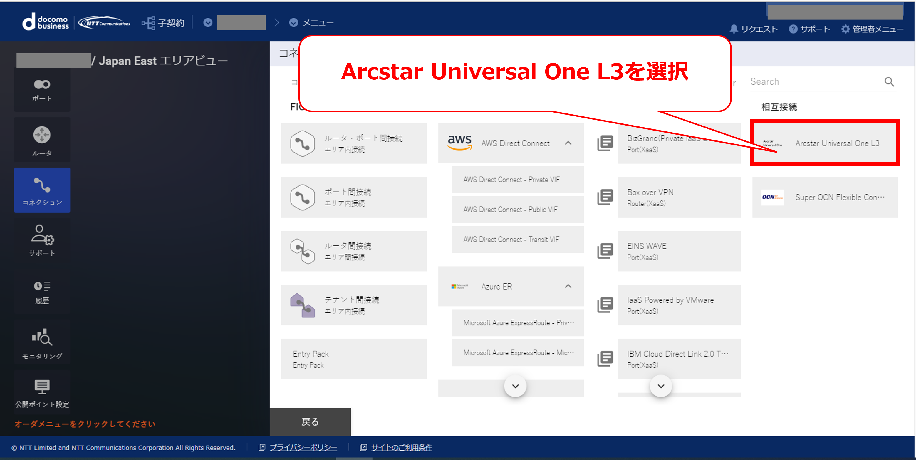
Task: Click the 管理者メニュー gear icon
Action: (845, 29)
